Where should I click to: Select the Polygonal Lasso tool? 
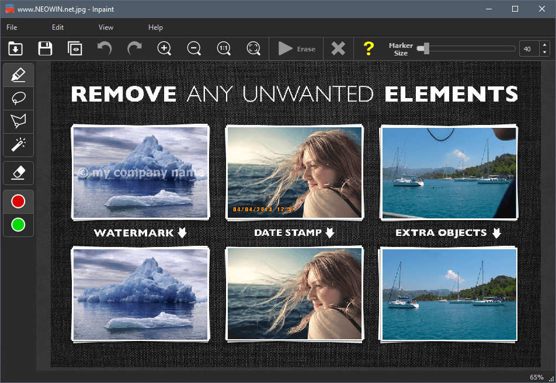18,121
